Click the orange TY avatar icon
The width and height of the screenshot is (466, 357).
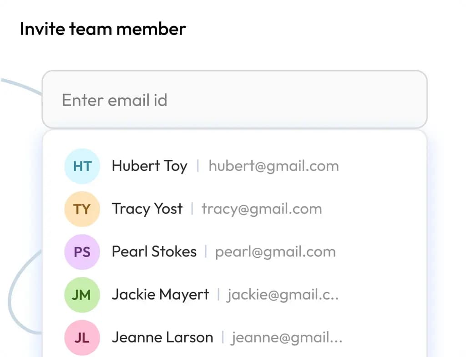pos(82,209)
